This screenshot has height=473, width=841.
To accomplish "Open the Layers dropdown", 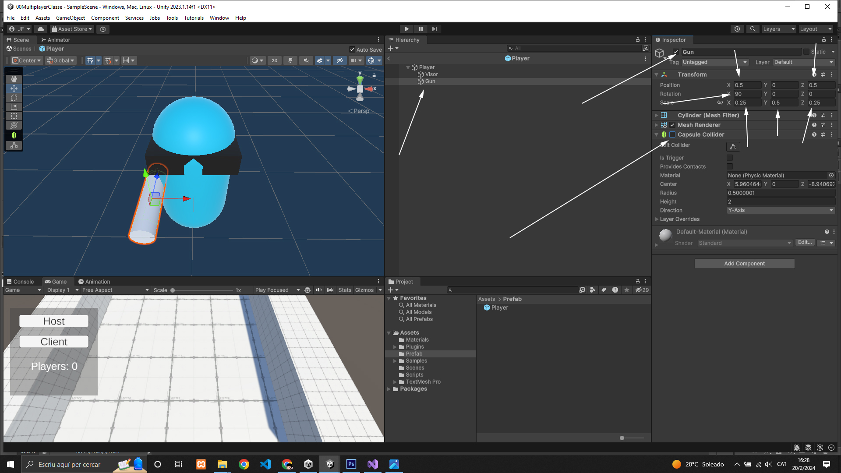I will [x=778, y=29].
